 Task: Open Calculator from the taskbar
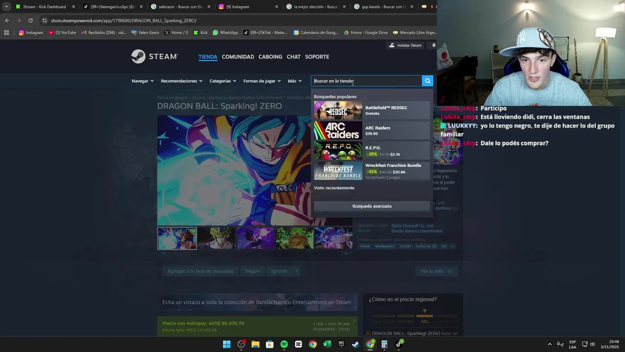coord(384,344)
